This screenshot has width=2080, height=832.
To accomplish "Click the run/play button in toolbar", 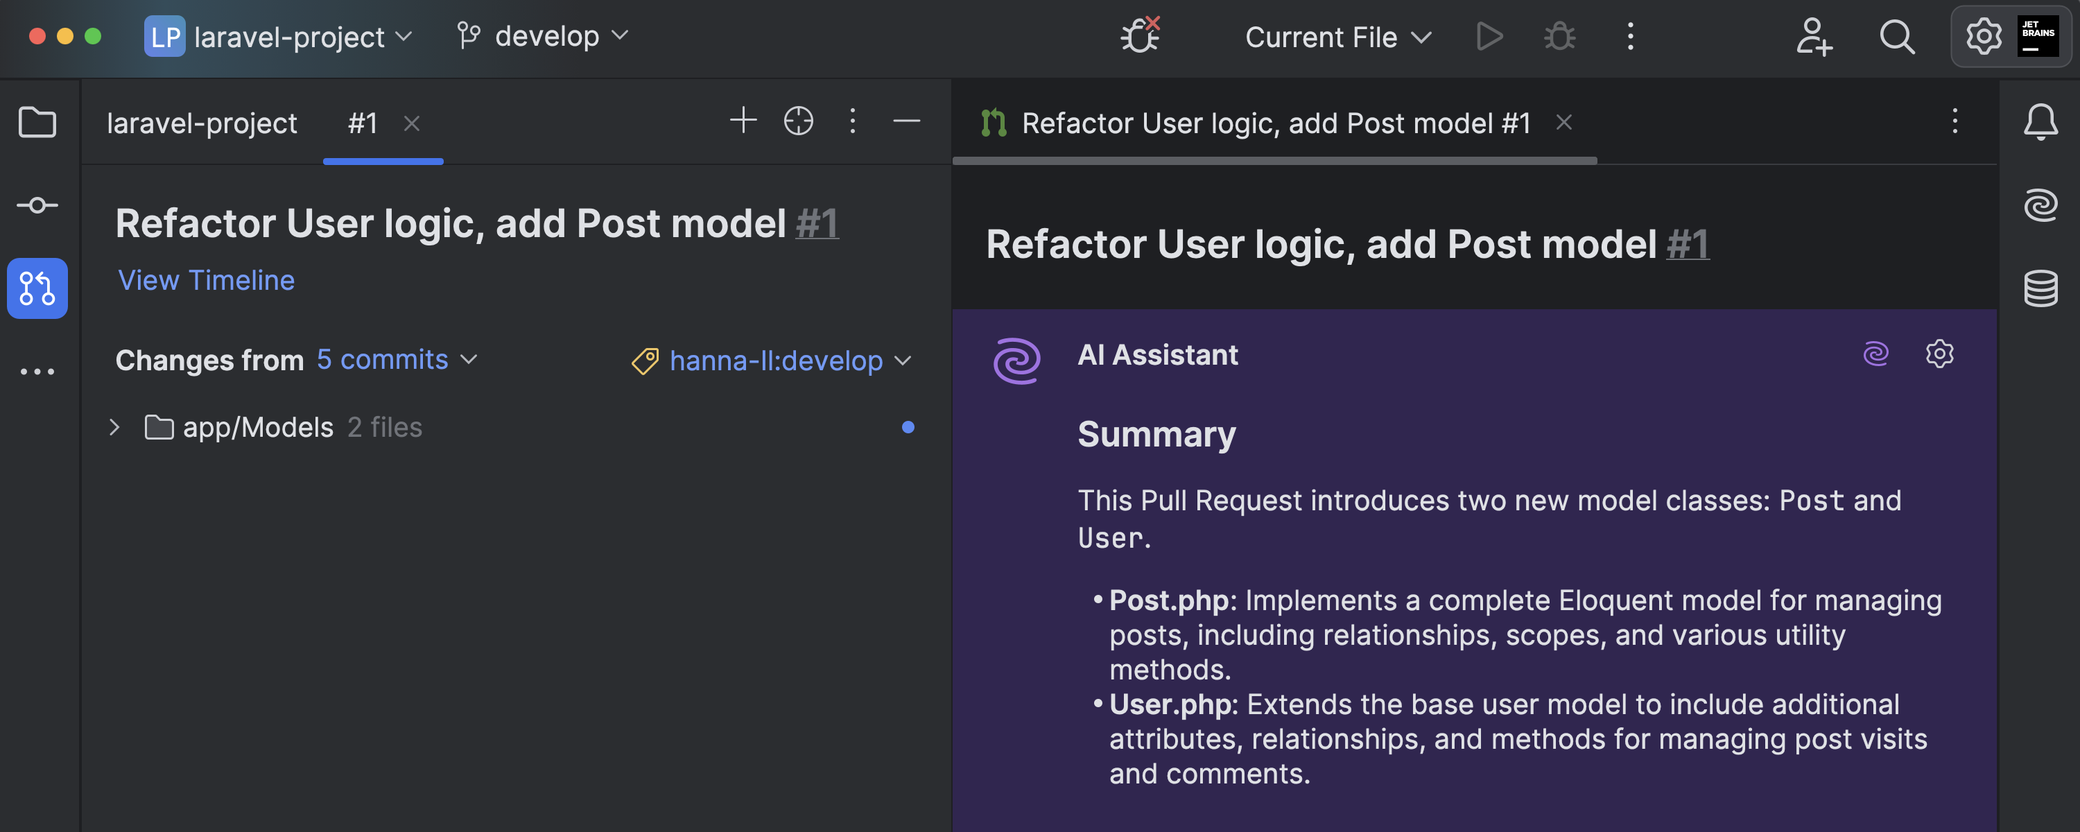I will (x=1490, y=36).
